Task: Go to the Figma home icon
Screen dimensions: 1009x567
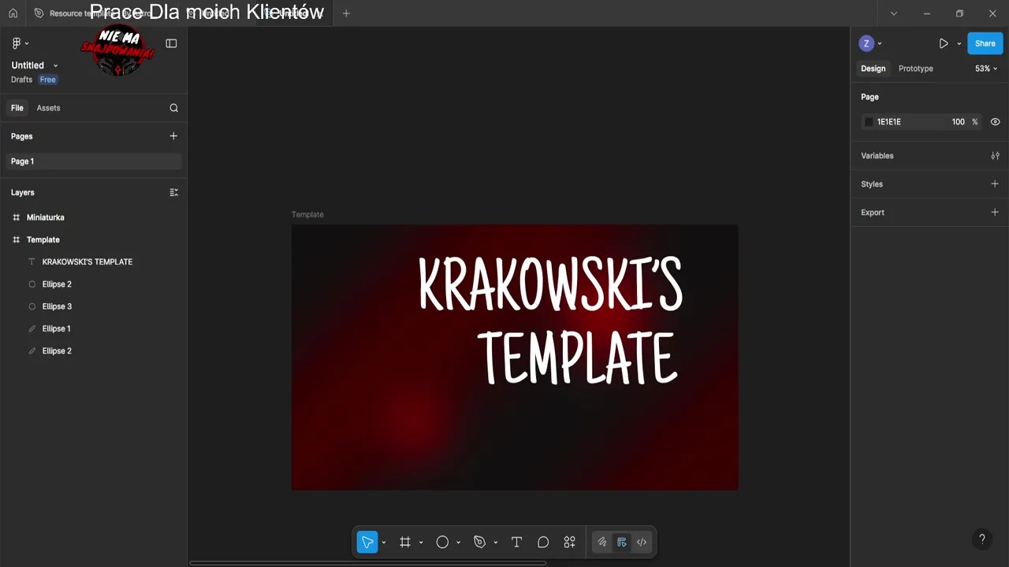Action: tap(13, 13)
